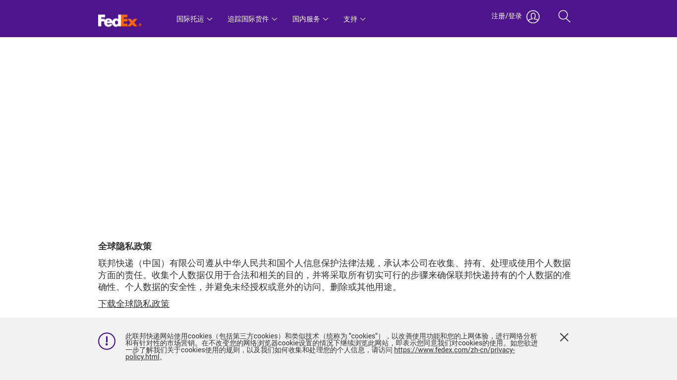Click the 全球隐私政策 heading
Screen dimensions: 677x380
pos(125,246)
